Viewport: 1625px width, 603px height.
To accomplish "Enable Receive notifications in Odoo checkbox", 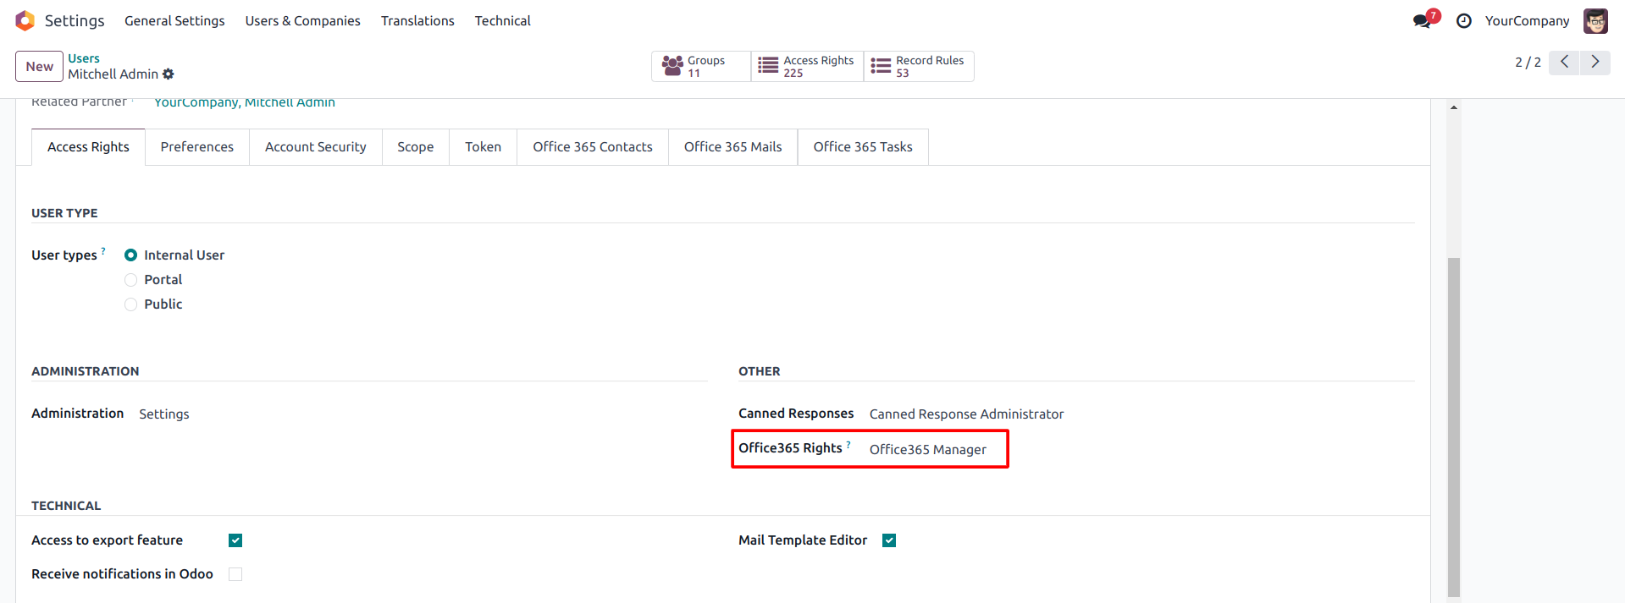I will [235, 574].
